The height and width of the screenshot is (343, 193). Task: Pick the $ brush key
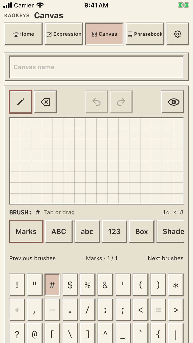click(x=70, y=285)
